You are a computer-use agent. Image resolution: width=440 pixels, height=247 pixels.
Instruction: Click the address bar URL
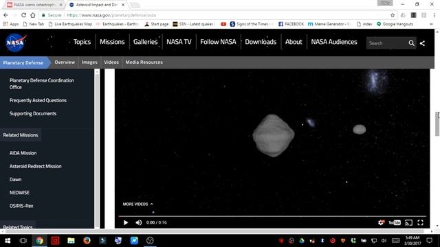(x=111, y=15)
